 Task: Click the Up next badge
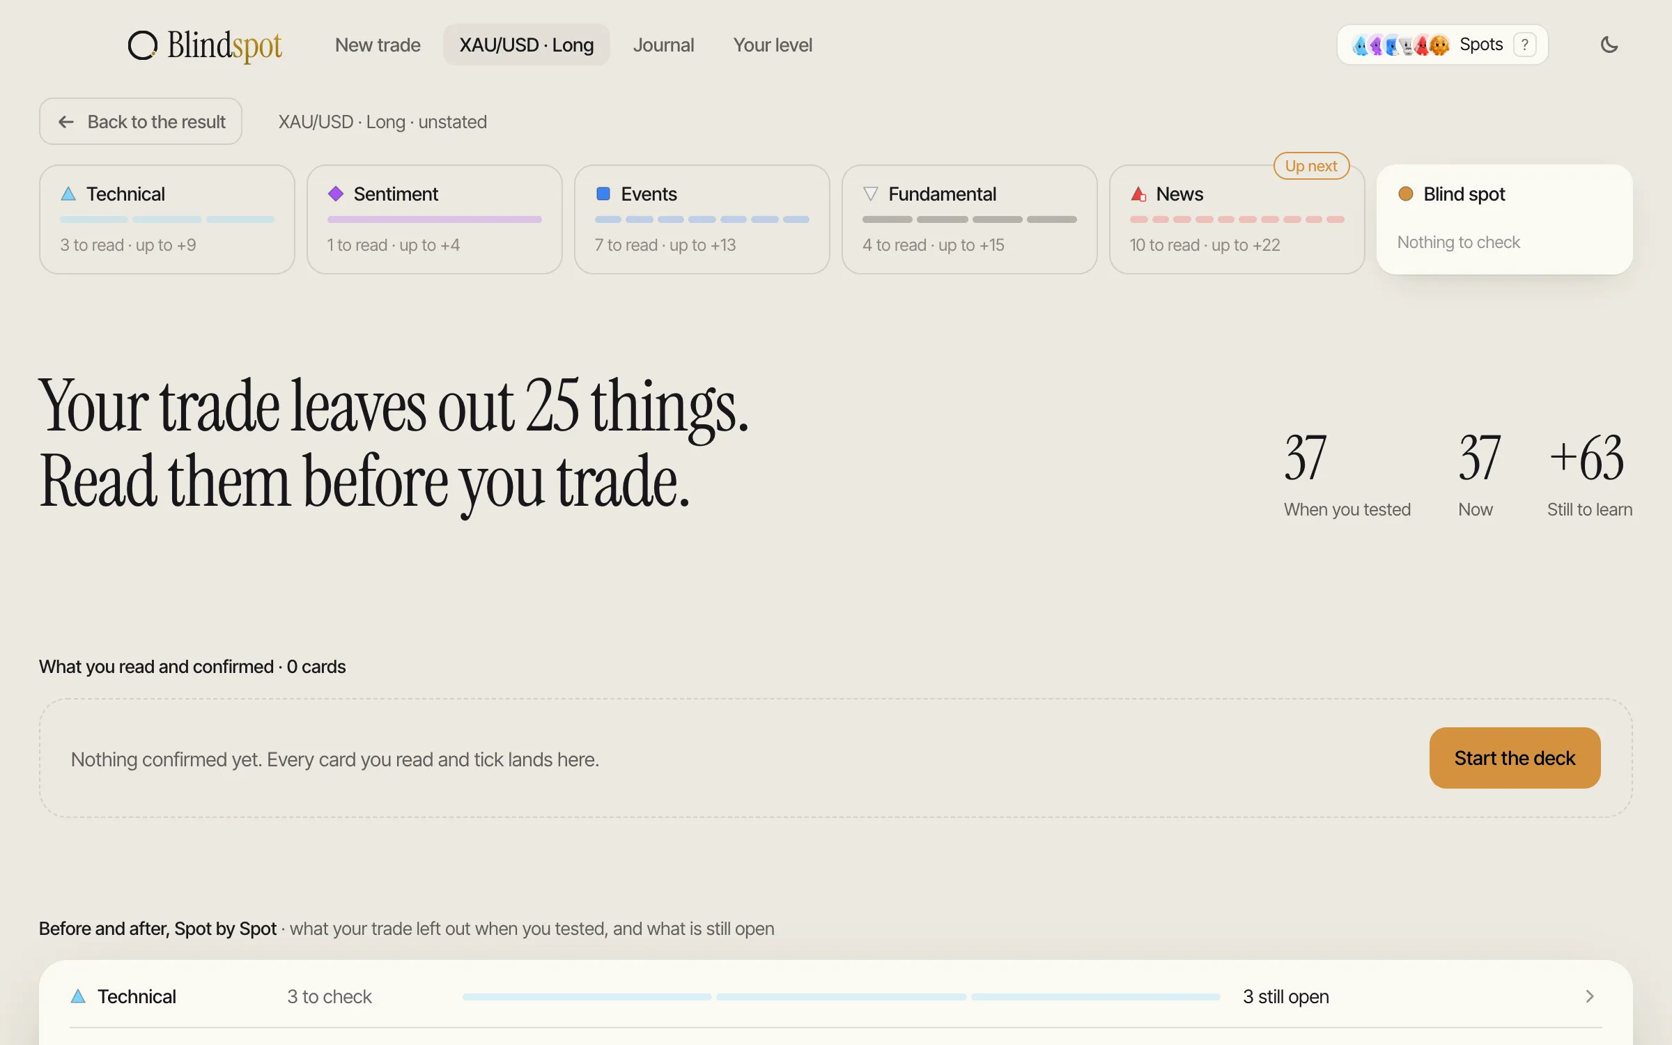click(x=1311, y=166)
